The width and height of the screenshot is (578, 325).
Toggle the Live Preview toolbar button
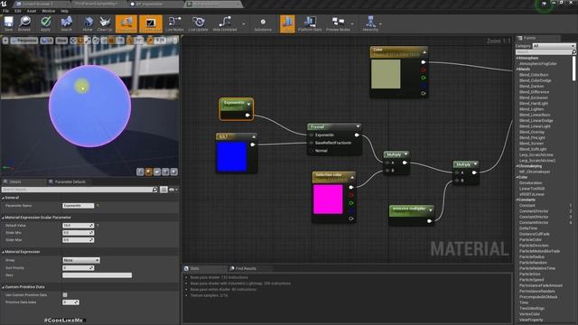pyautogui.click(x=151, y=23)
